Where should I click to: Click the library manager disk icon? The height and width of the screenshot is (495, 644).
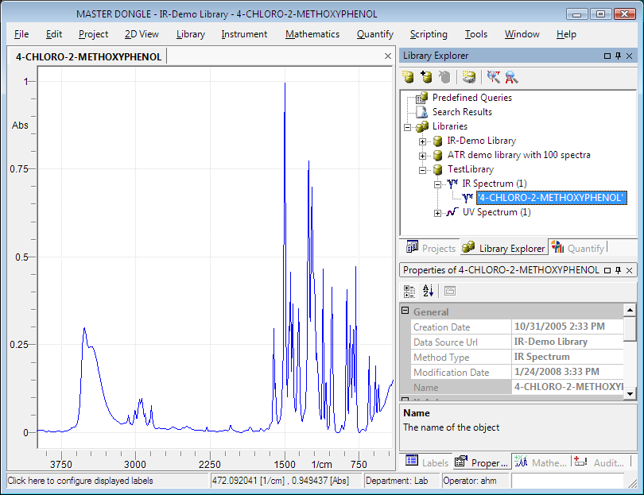point(469,77)
